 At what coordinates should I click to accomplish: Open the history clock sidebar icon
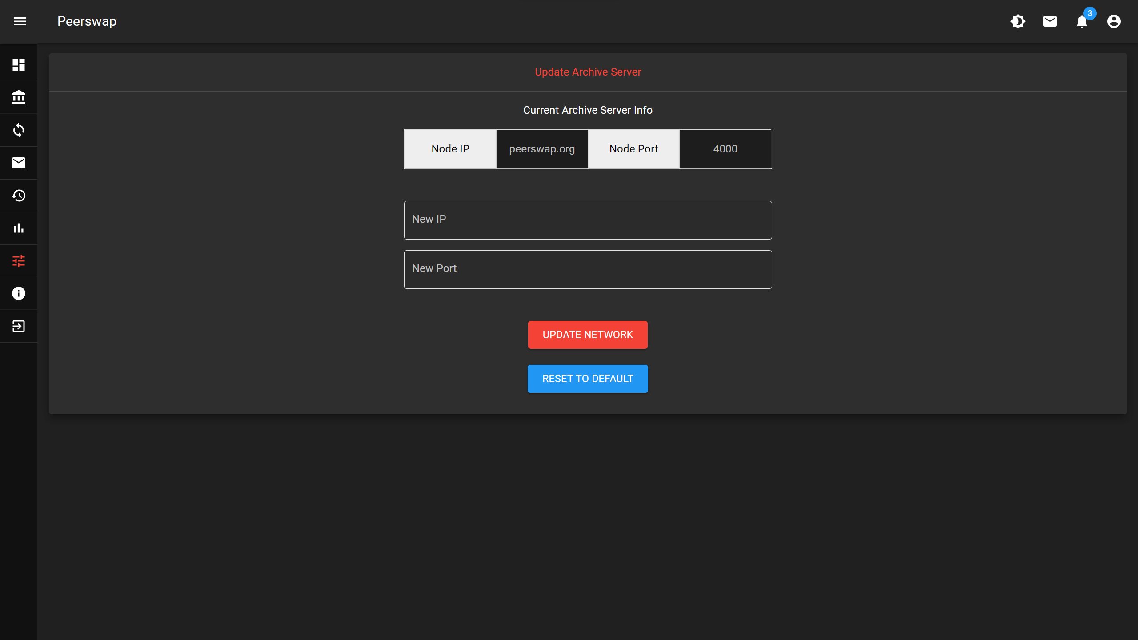click(x=19, y=196)
